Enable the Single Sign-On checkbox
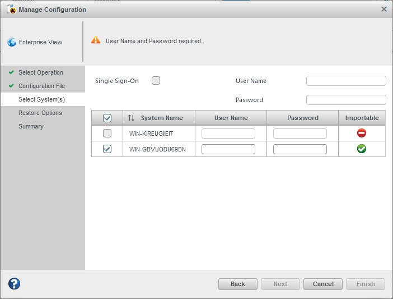Image resolution: width=393 pixels, height=299 pixels. (x=156, y=81)
